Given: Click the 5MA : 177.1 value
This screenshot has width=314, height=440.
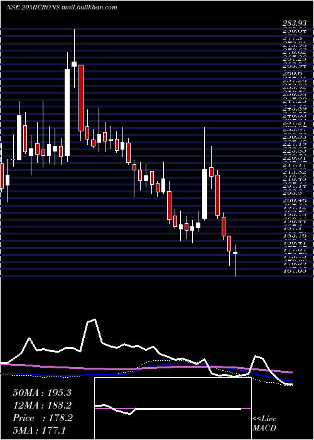Looking at the screenshot, I should (x=39, y=430).
